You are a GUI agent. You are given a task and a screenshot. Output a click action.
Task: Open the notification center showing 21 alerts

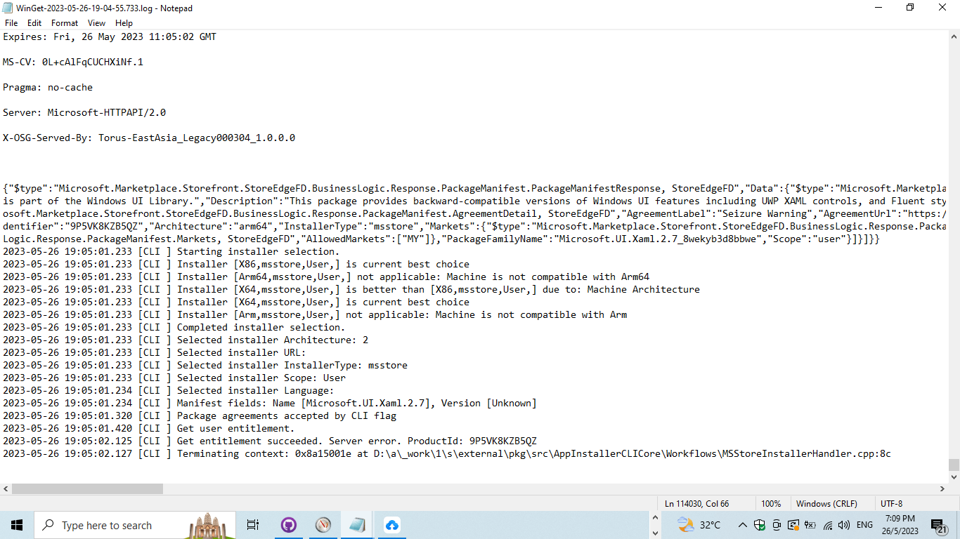936,525
